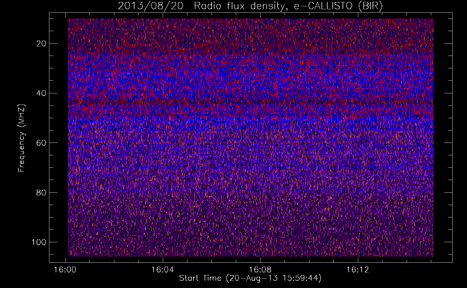
Task: Click the 100 frequency tick label
Action: [39, 242]
